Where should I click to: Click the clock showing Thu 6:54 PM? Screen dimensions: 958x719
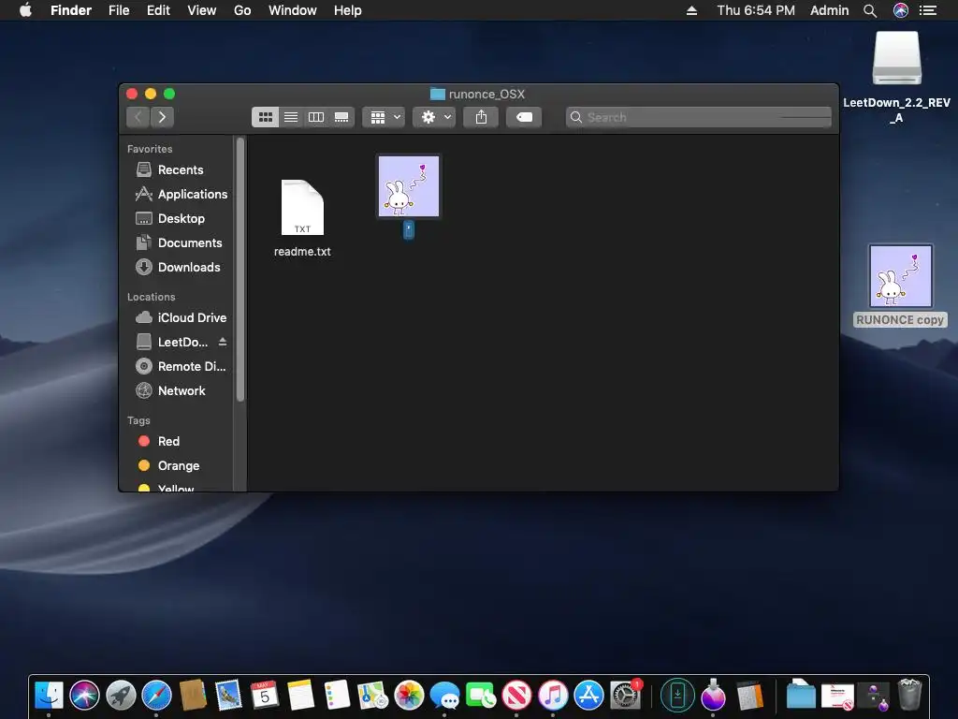(x=756, y=10)
